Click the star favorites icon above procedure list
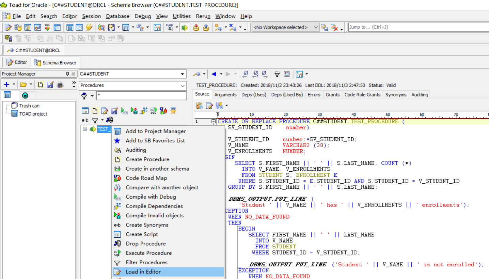 pos(173,111)
